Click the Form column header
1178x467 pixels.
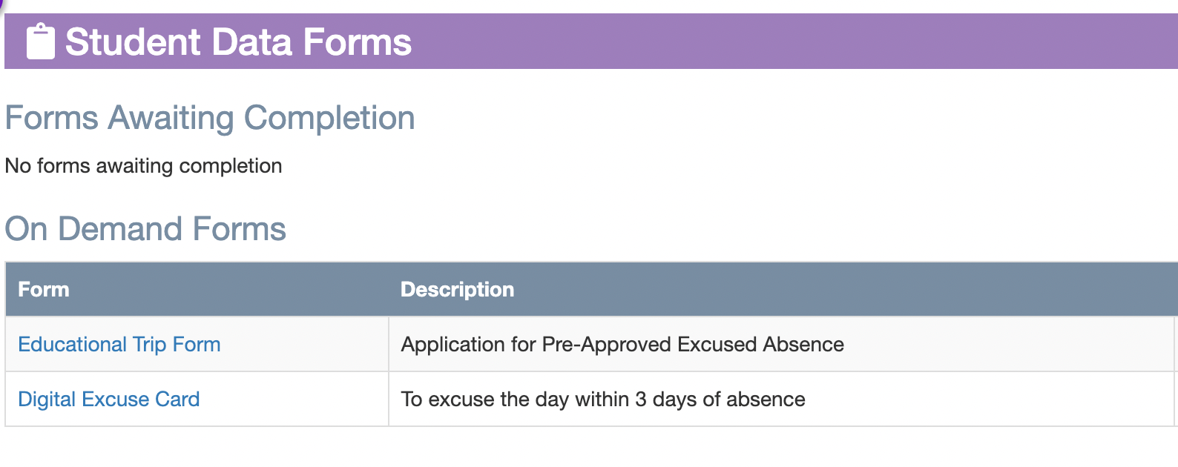44,290
